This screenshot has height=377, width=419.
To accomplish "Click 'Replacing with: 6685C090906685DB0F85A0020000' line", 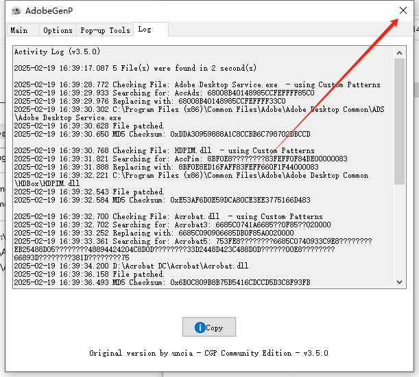I will pos(154,233).
